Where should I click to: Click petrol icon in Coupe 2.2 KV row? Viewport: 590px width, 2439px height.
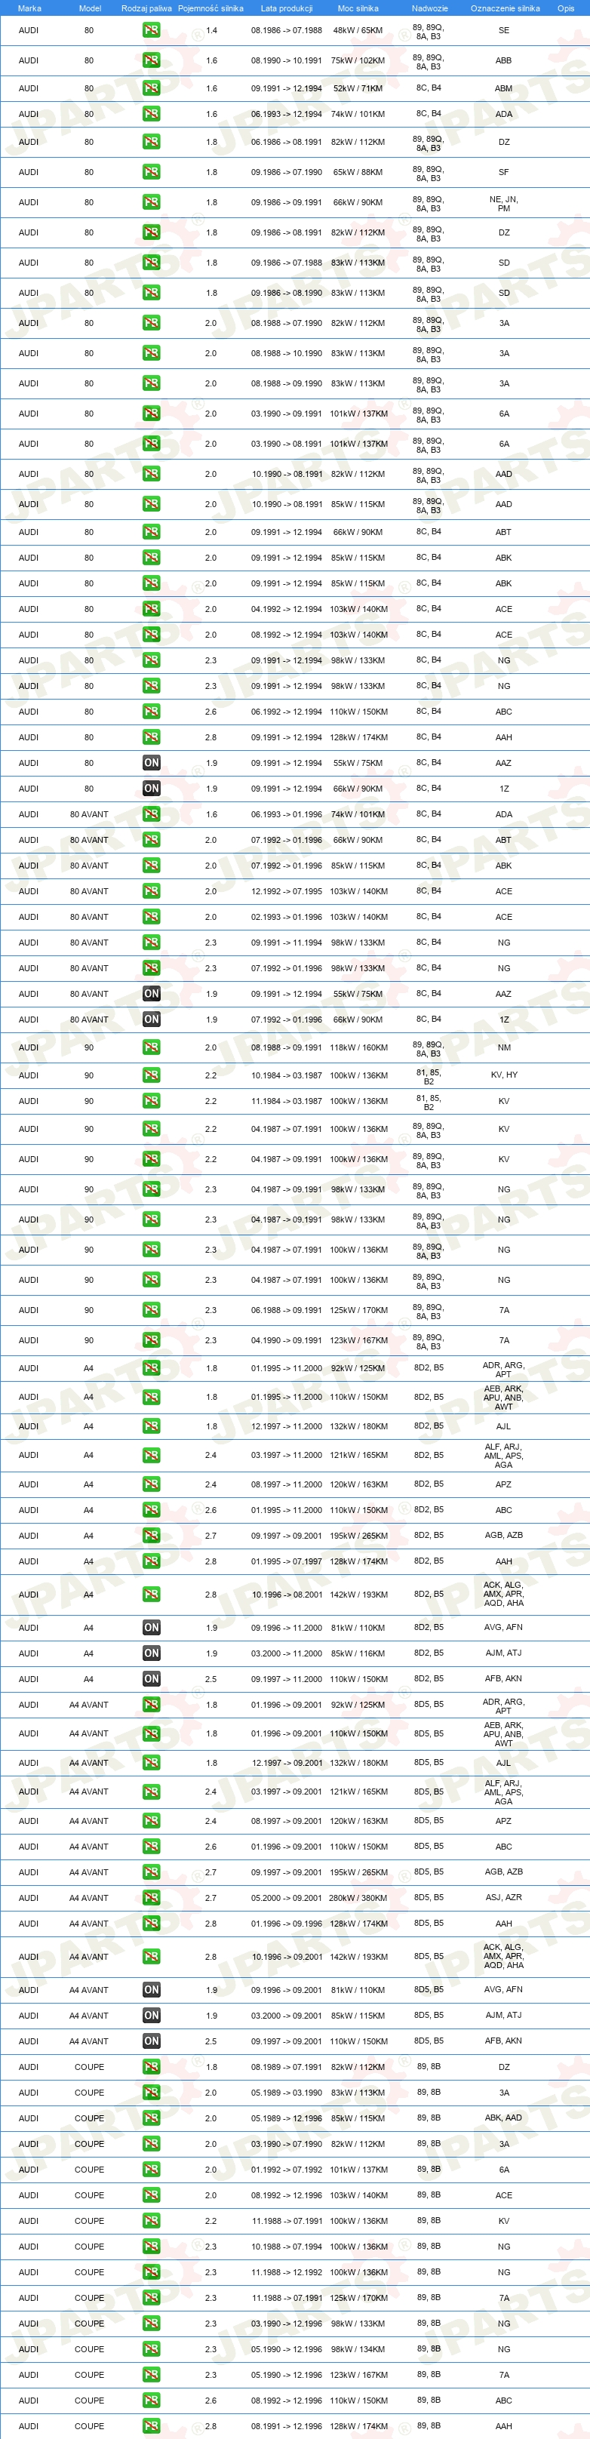[x=152, y=2219]
